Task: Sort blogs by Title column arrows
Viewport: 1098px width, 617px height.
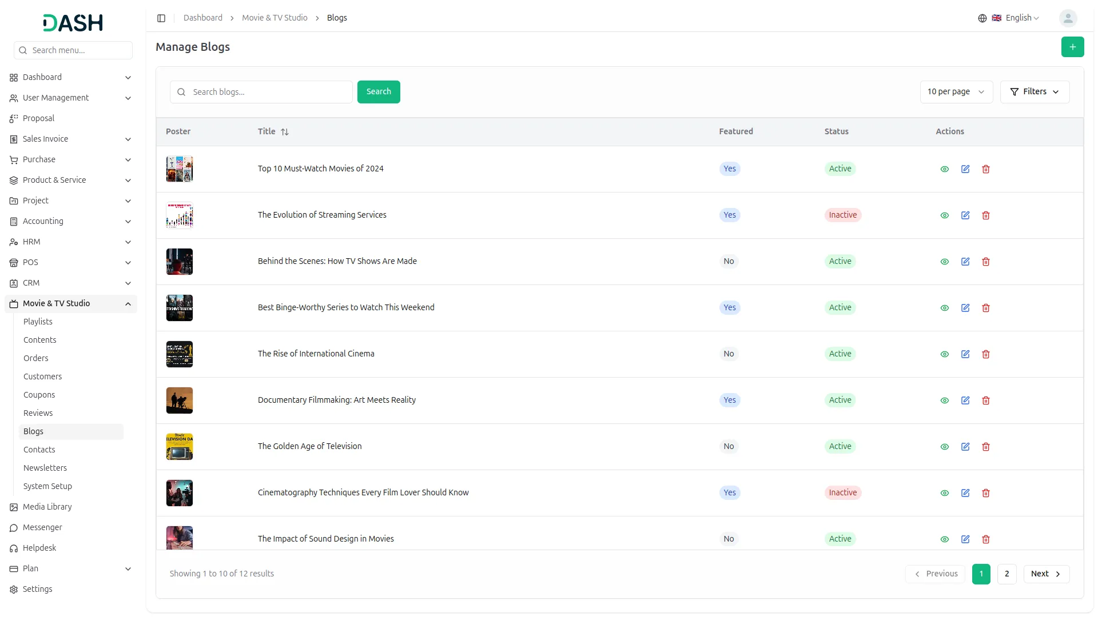Action: [x=285, y=132]
